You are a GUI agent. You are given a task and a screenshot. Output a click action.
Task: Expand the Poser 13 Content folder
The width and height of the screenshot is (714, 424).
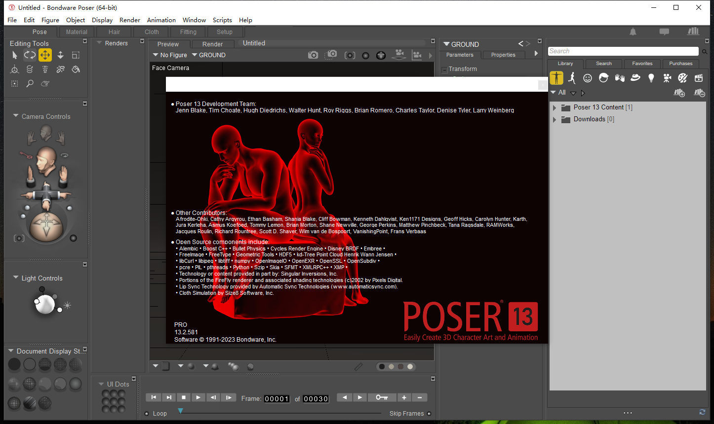click(x=555, y=107)
